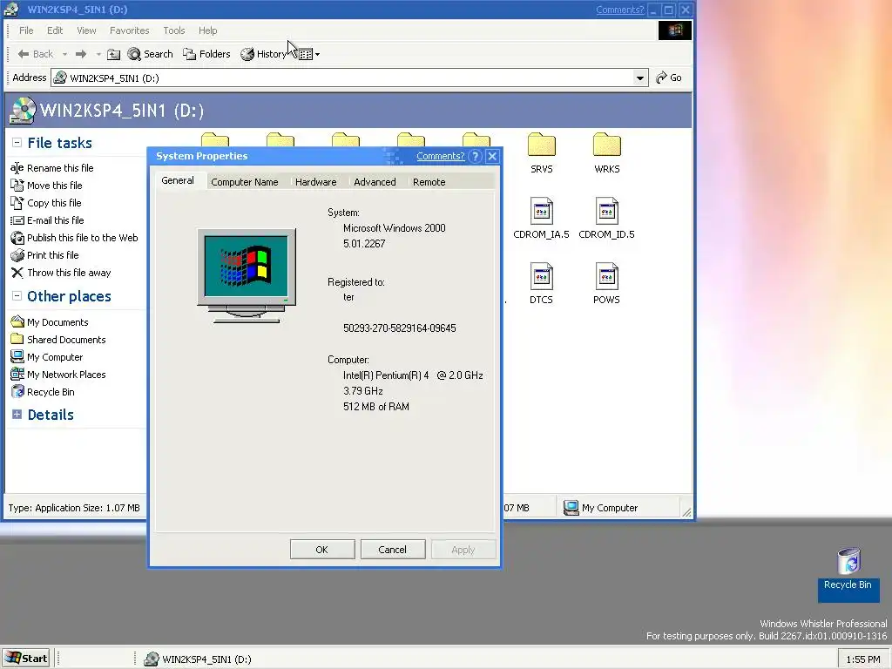This screenshot has height=669, width=892.
Task: Click the help question mark button
Action: [476, 157]
